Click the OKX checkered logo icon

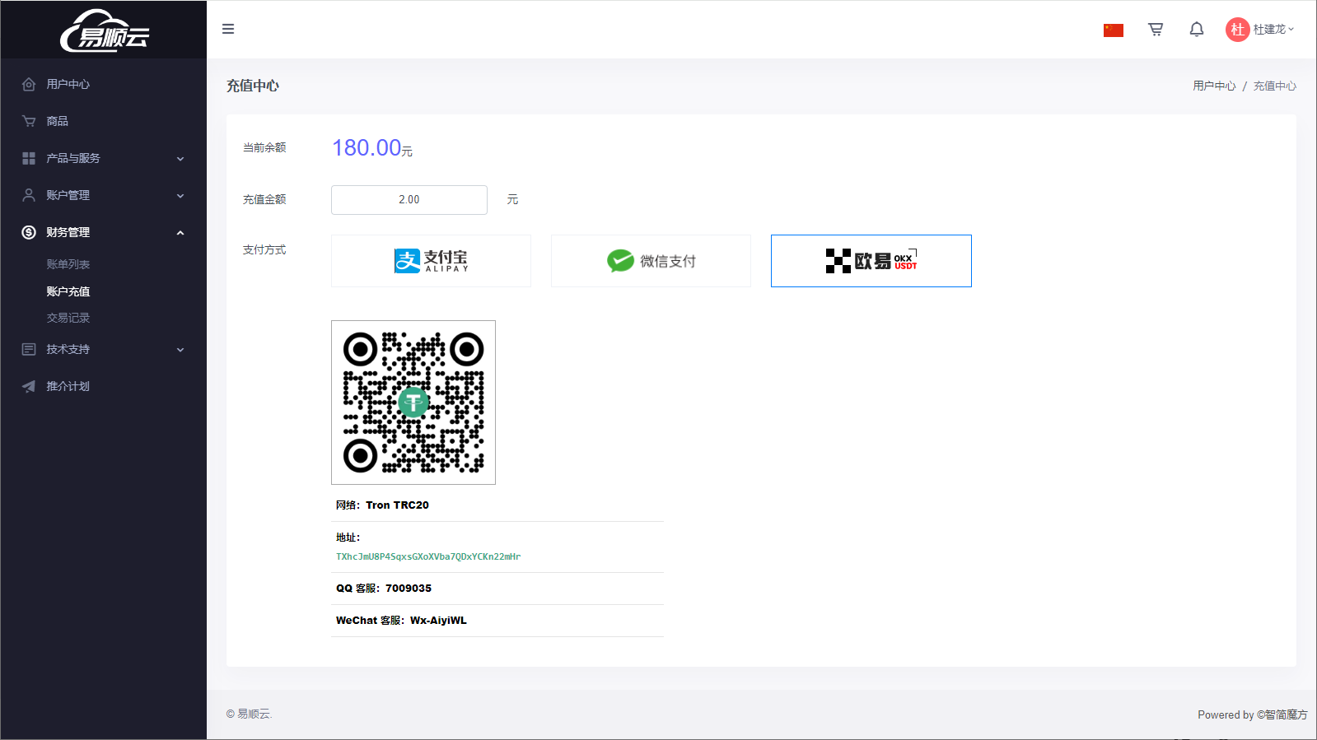click(x=838, y=261)
